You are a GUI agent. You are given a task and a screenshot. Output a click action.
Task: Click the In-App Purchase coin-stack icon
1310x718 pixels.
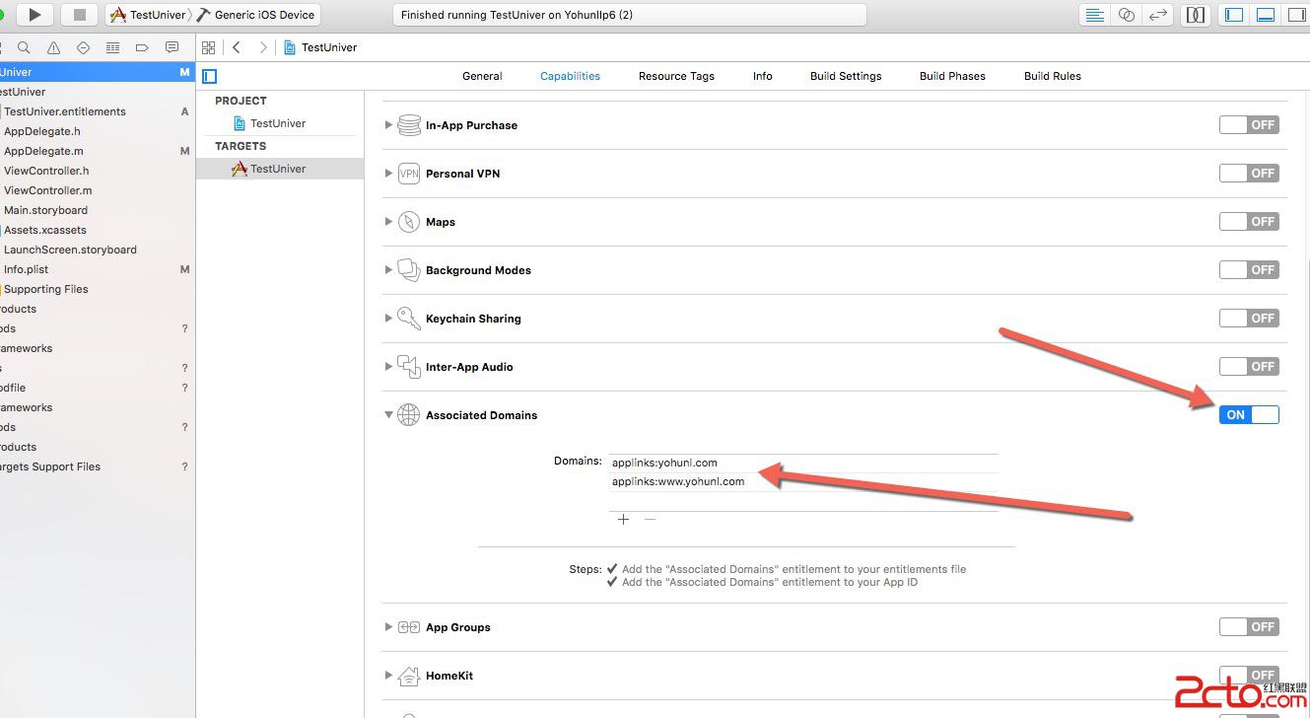tap(409, 125)
